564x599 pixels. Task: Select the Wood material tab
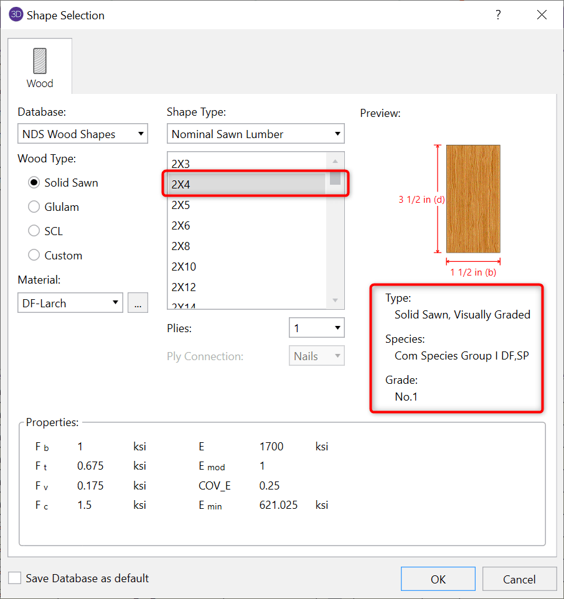40,67
